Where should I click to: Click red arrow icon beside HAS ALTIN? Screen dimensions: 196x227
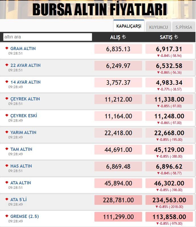[x=7, y=166]
